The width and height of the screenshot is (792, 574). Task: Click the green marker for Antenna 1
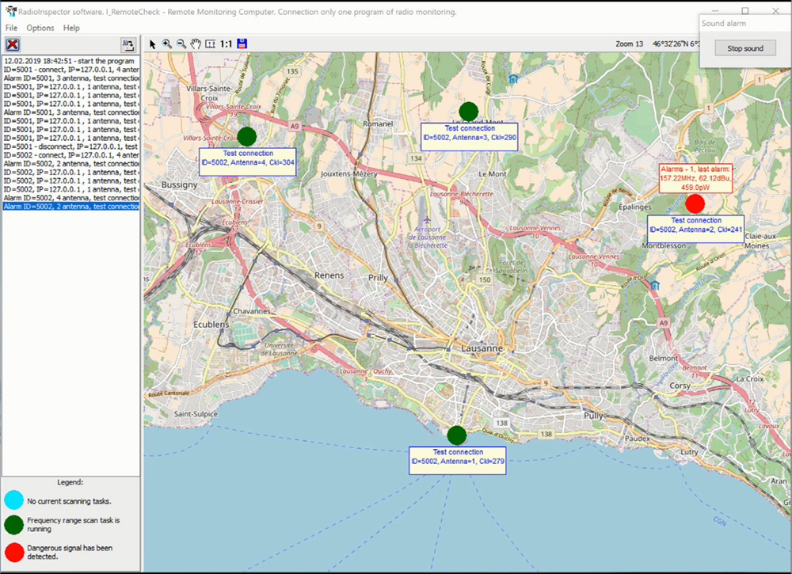coord(456,435)
